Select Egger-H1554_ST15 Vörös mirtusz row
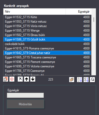Screen dimensions: 99x115 coord(47,26)
